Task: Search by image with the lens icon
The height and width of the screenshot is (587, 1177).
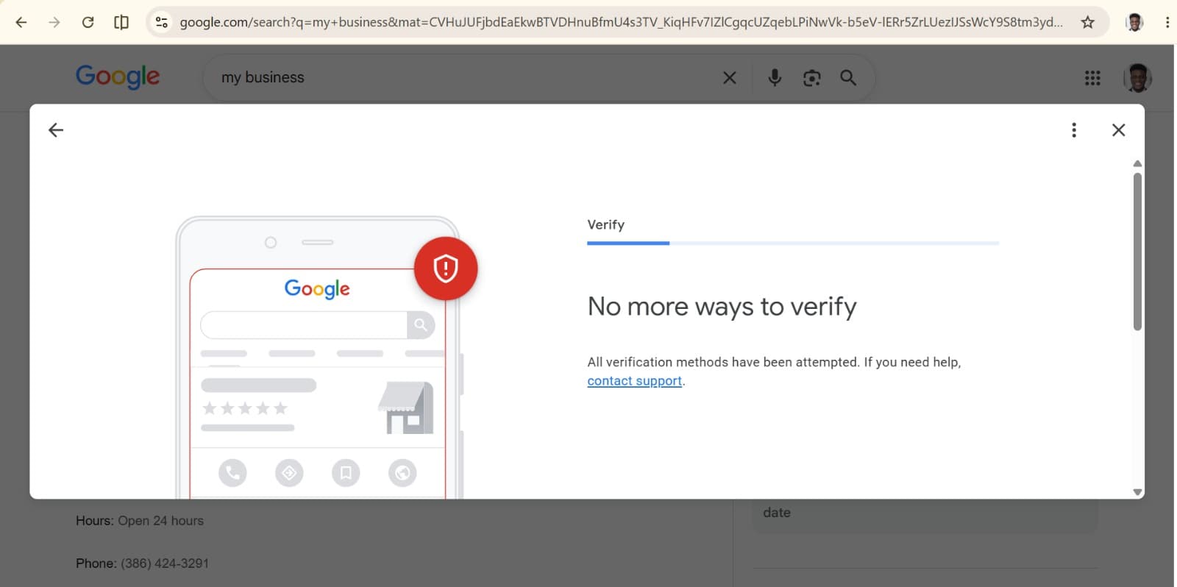Action: (811, 77)
